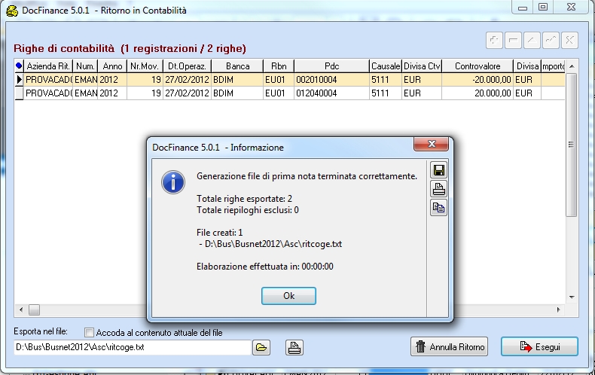The height and width of the screenshot is (375, 595).
Task: Click the printer icon beside the file path field
Action: (294, 347)
